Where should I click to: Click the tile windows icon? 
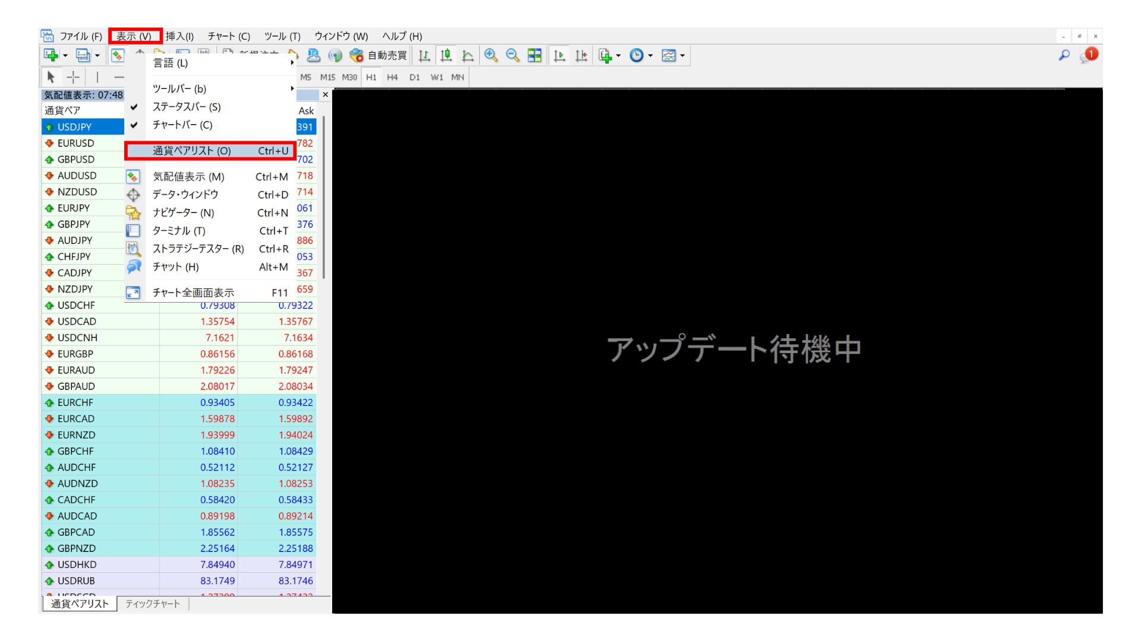[x=534, y=55]
